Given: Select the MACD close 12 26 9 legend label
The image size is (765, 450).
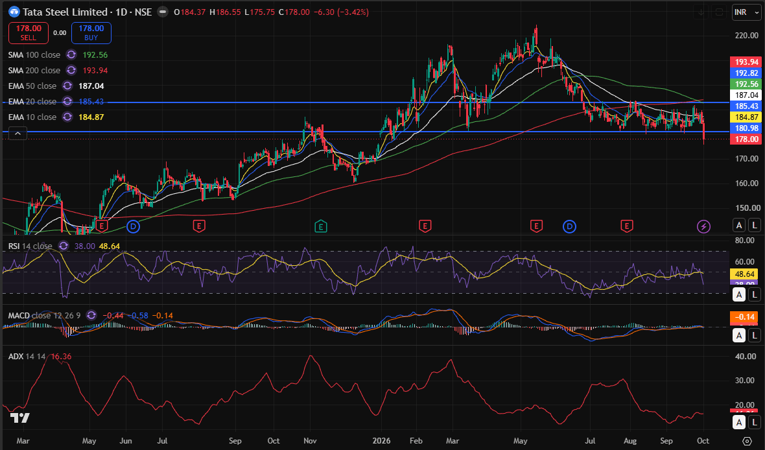Looking at the screenshot, I should tap(44, 315).
